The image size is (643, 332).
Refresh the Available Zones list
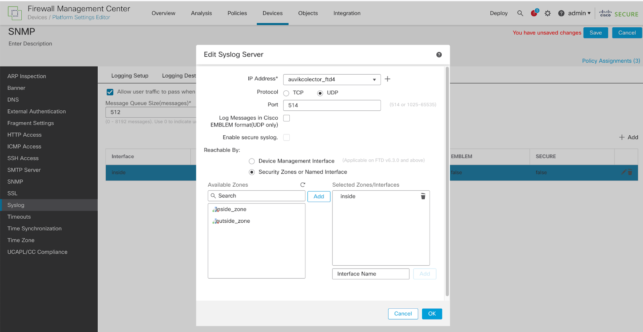303,185
